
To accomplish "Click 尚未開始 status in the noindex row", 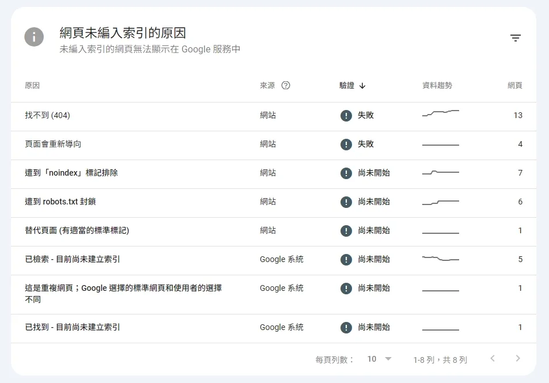I will (374, 173).
